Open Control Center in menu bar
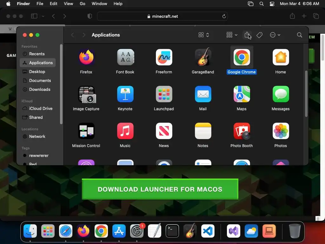This screenshot has width=325, height=244. pyautogui.click(x=272, y=4)
